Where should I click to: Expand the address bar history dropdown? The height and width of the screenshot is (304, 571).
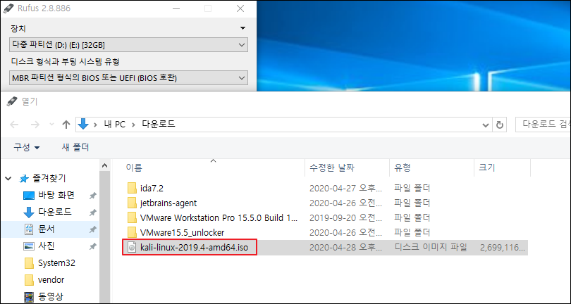[486, 125]
